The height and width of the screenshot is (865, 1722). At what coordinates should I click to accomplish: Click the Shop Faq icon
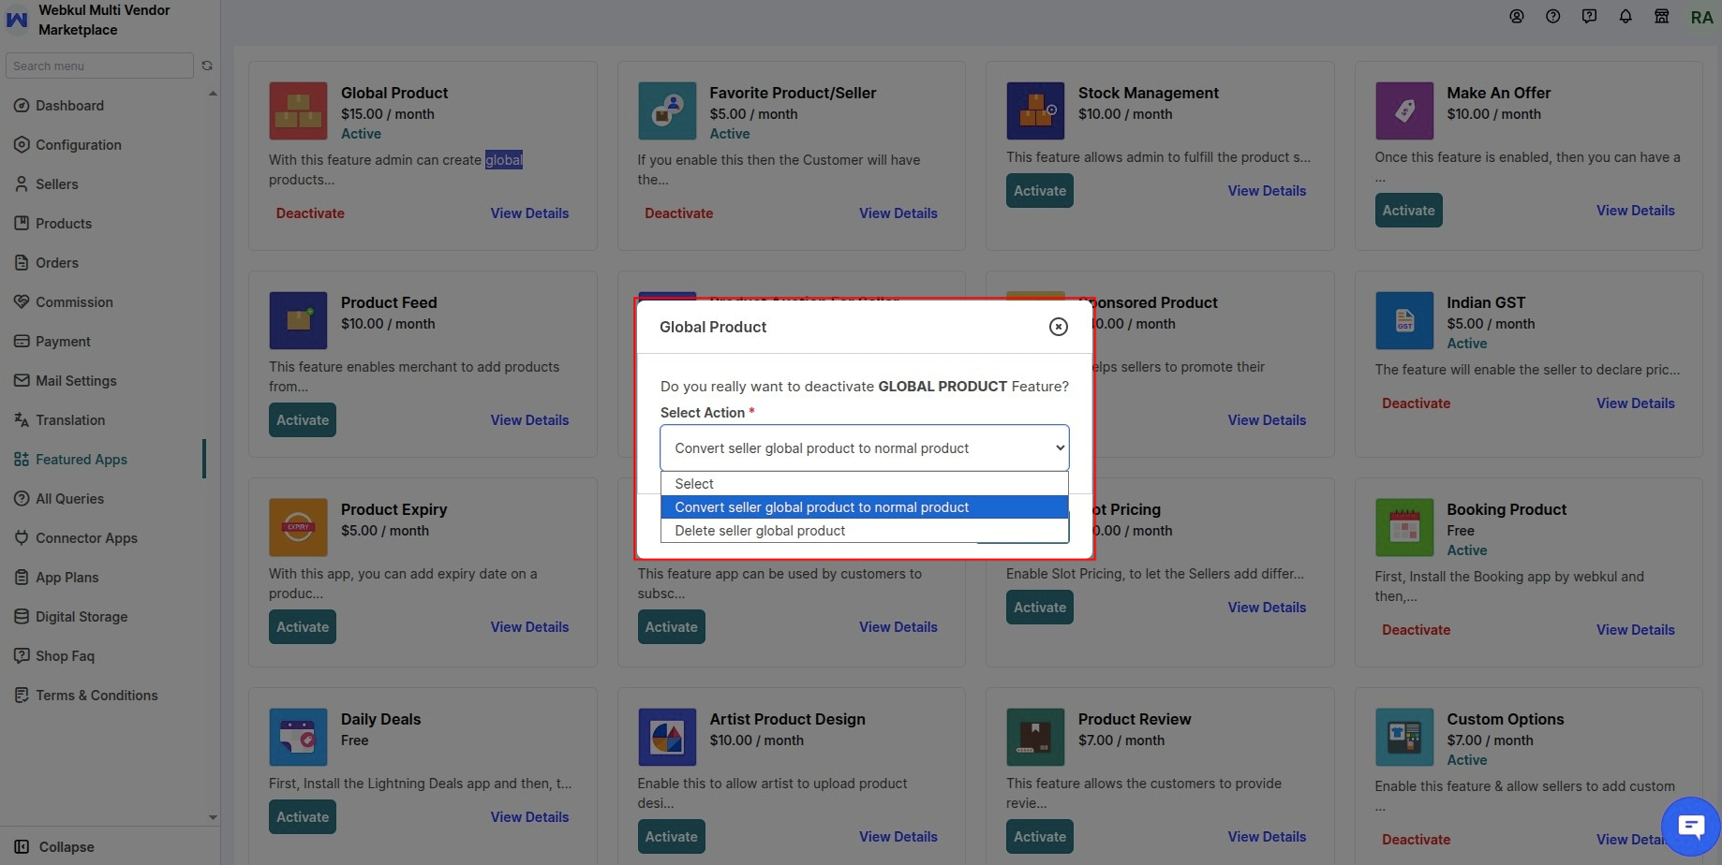22,656
